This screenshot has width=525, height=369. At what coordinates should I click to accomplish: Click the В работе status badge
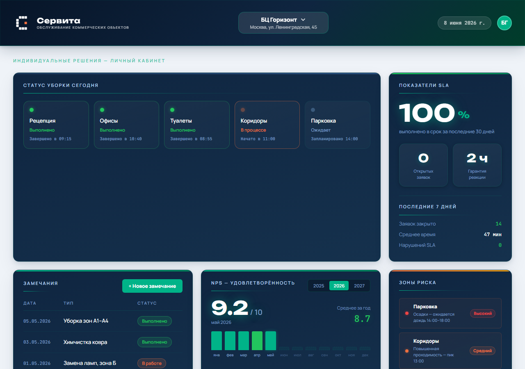point(152,363)
